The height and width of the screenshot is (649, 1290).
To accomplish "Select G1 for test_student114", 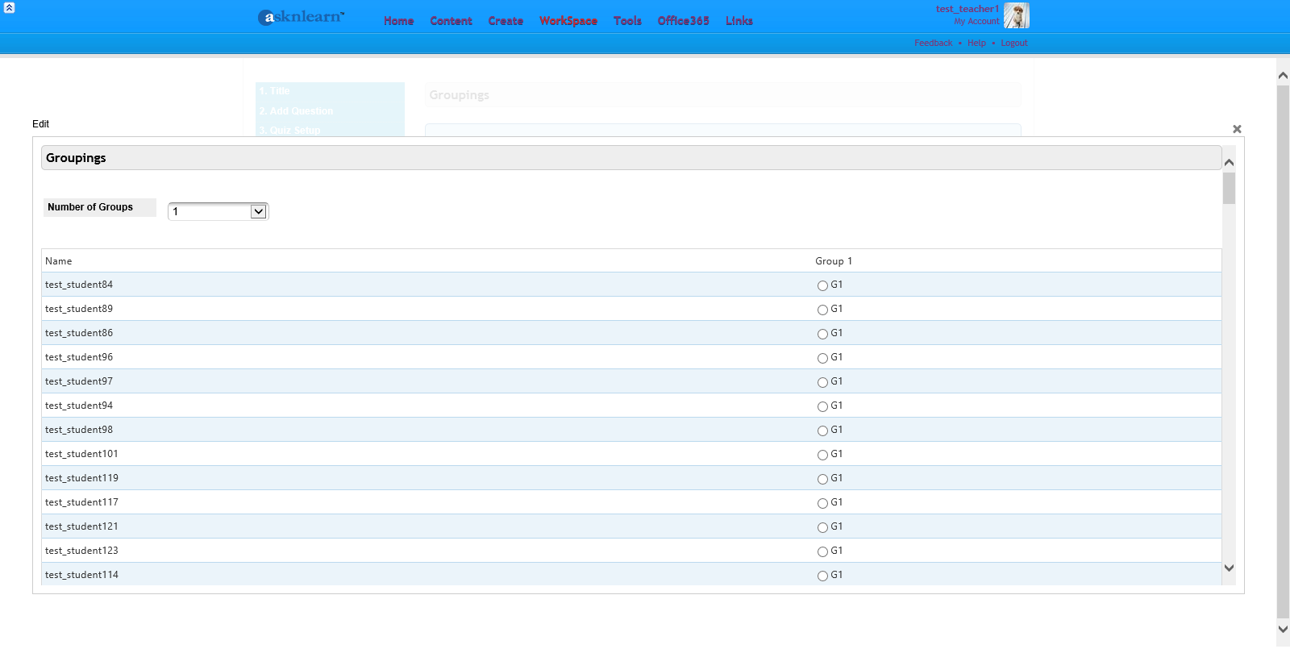I will pyautogui.click(x=822, y=576).
